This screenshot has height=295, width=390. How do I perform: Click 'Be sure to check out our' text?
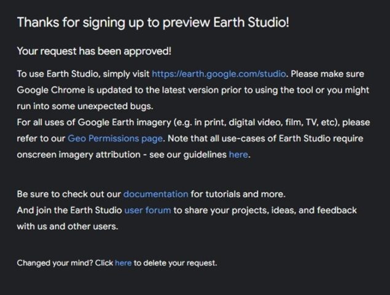69,194
